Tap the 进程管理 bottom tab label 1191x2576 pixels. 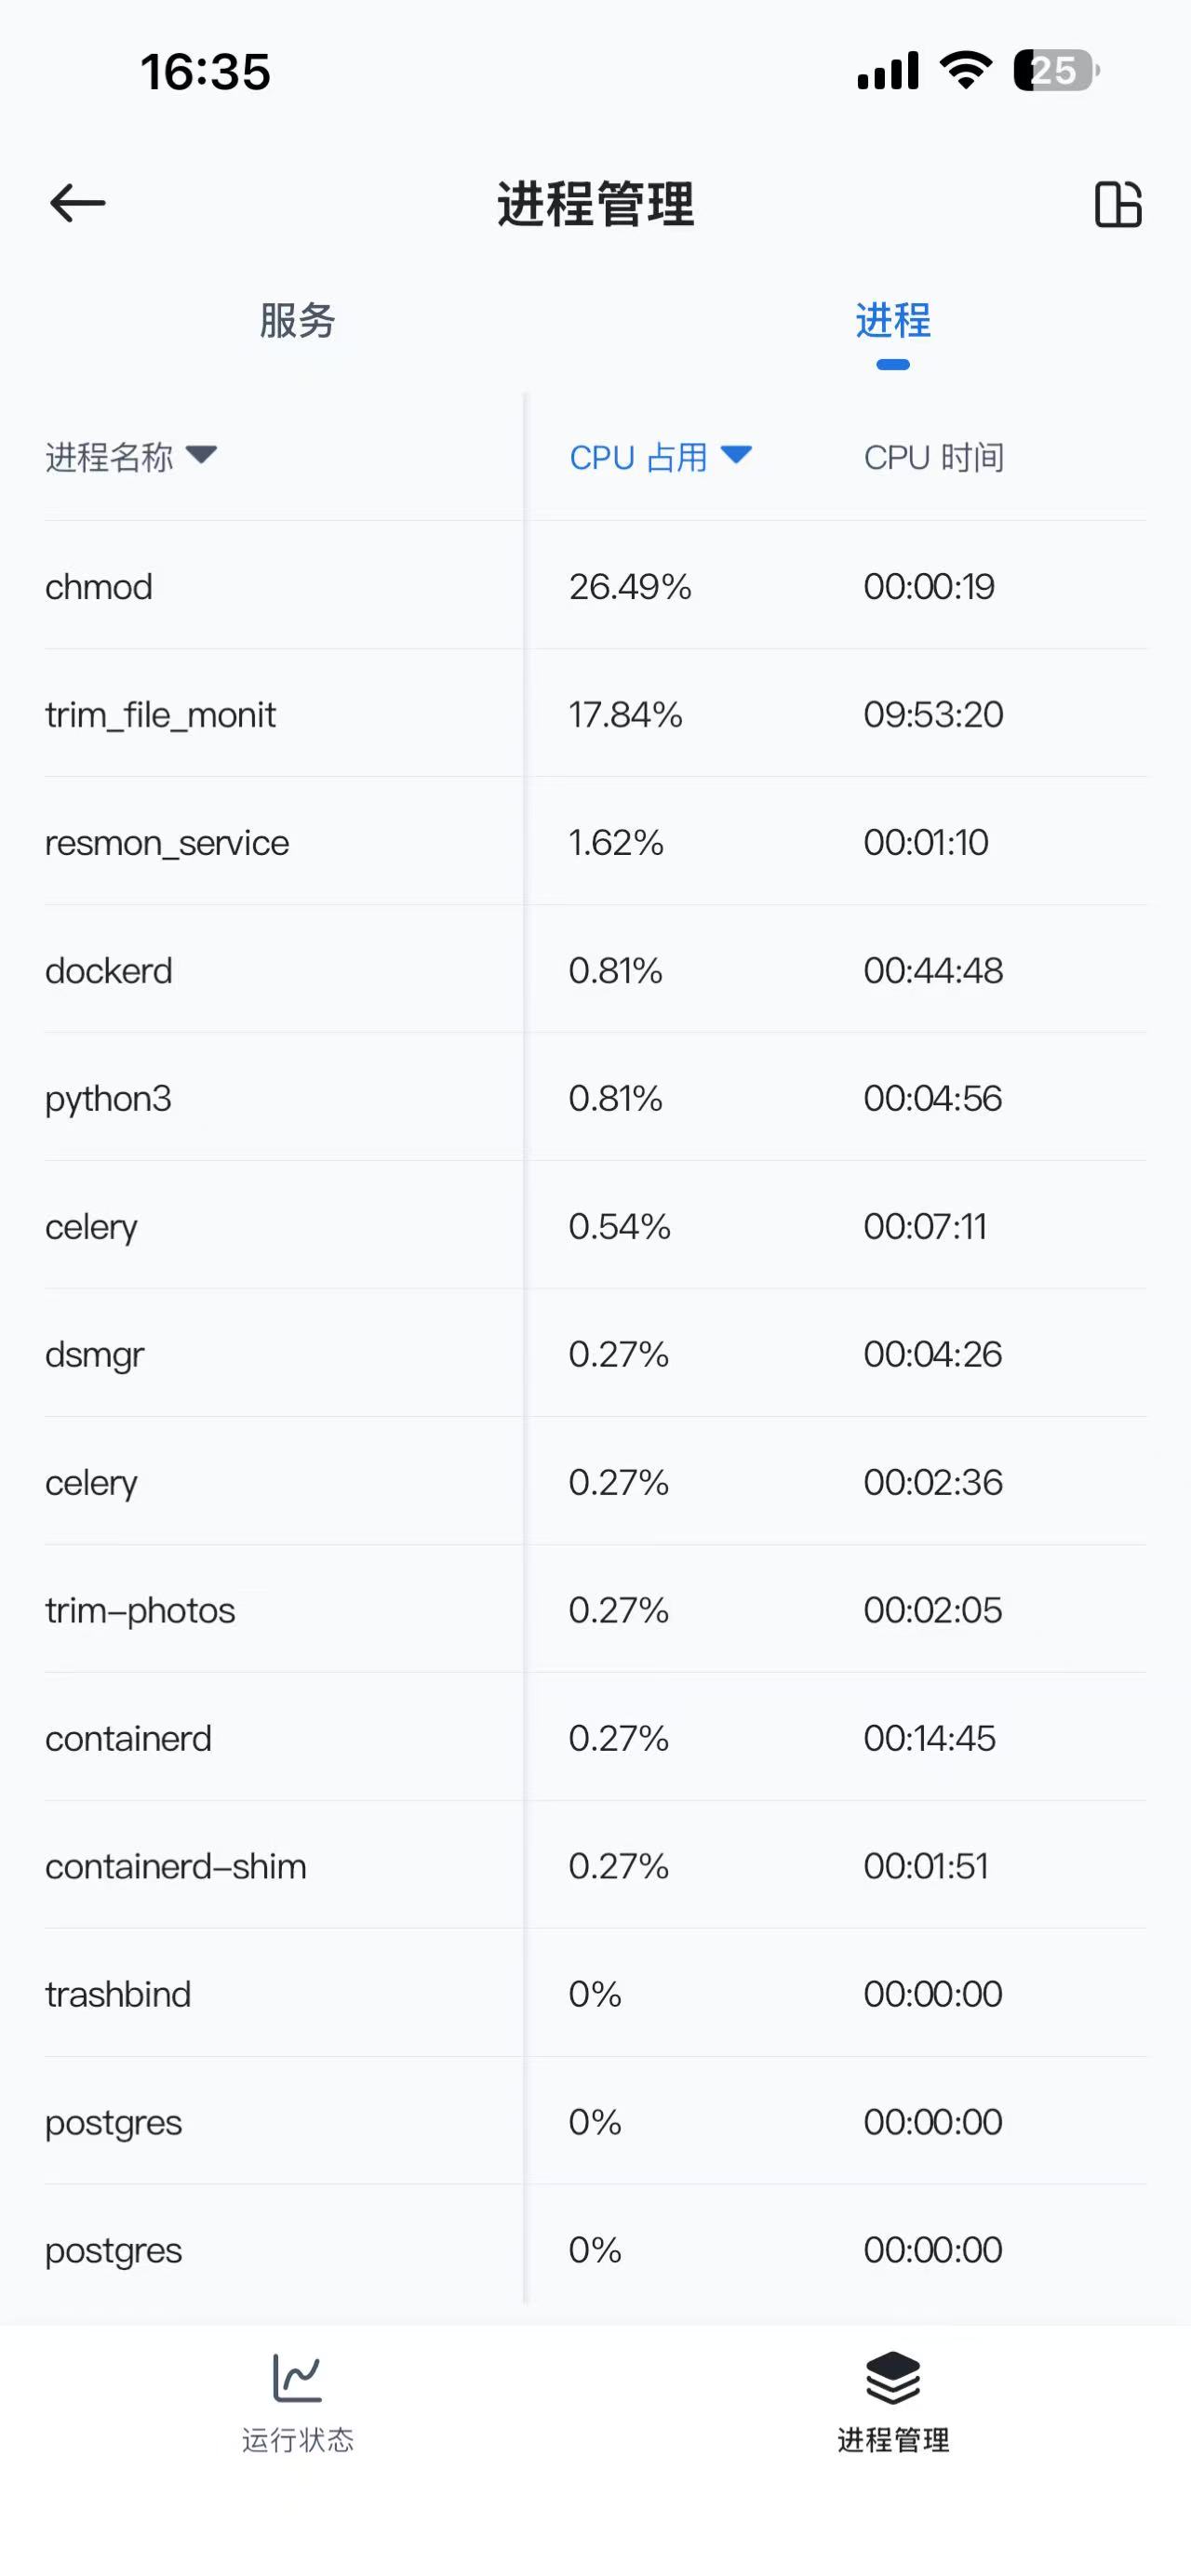pyautogui.click(x=892, y=2440)
